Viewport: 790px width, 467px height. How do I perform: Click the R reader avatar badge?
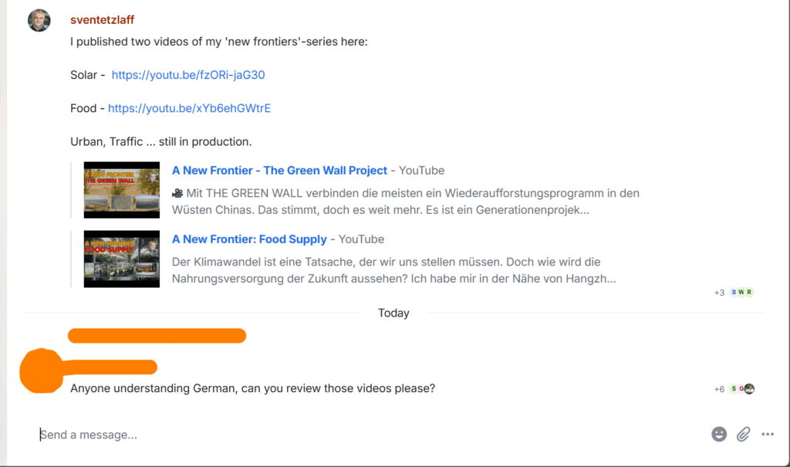pos(749,292)
